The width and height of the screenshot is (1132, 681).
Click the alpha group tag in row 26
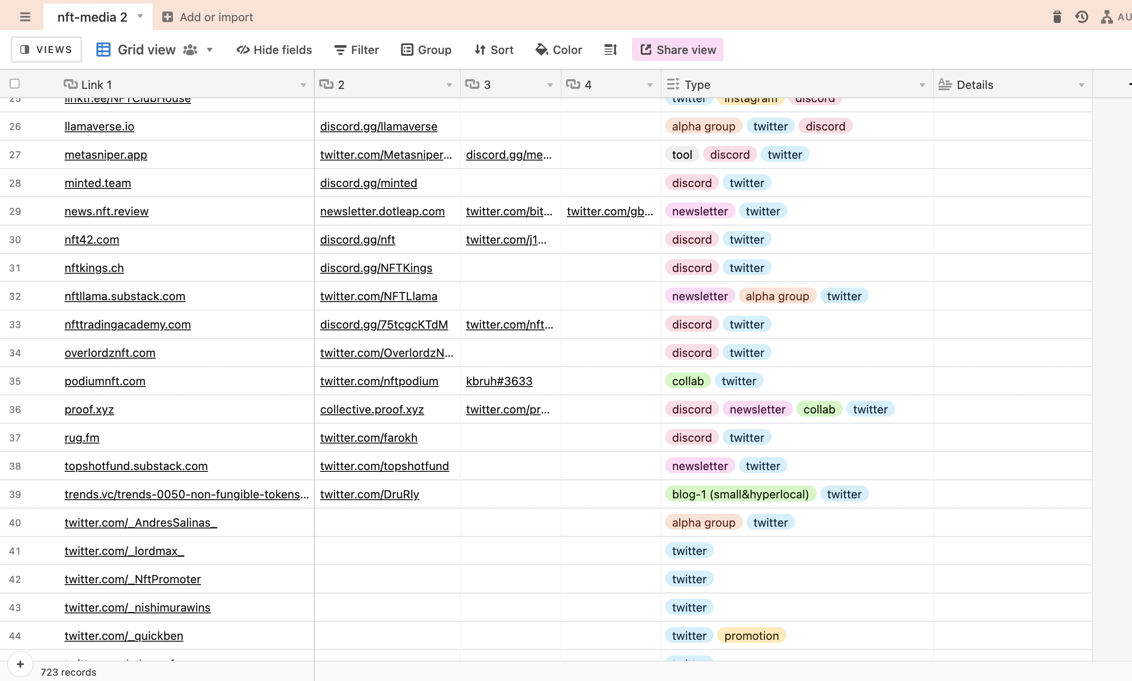click(704, 126)
